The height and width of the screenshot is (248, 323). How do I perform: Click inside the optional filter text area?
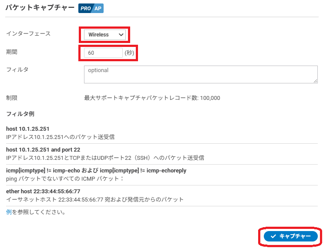pos(200,74)
